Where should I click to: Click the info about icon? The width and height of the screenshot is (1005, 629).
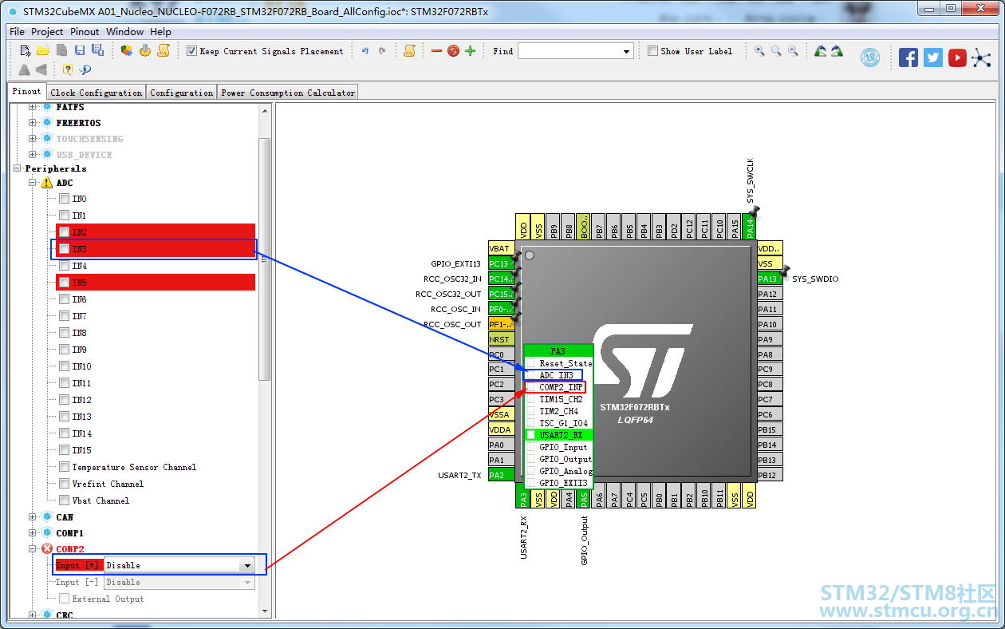(x=85, y=69)
